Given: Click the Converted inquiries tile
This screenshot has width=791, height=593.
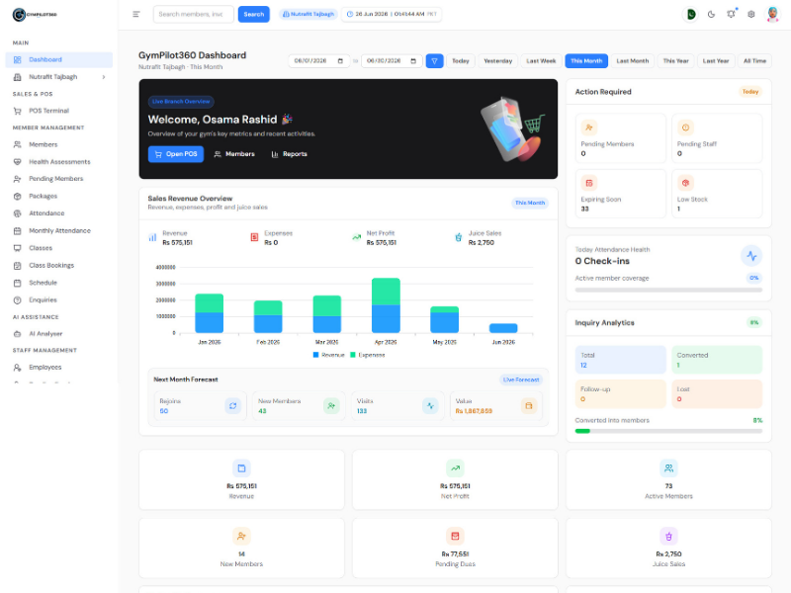Looking at the screenshot, I should tap(717, 360).
